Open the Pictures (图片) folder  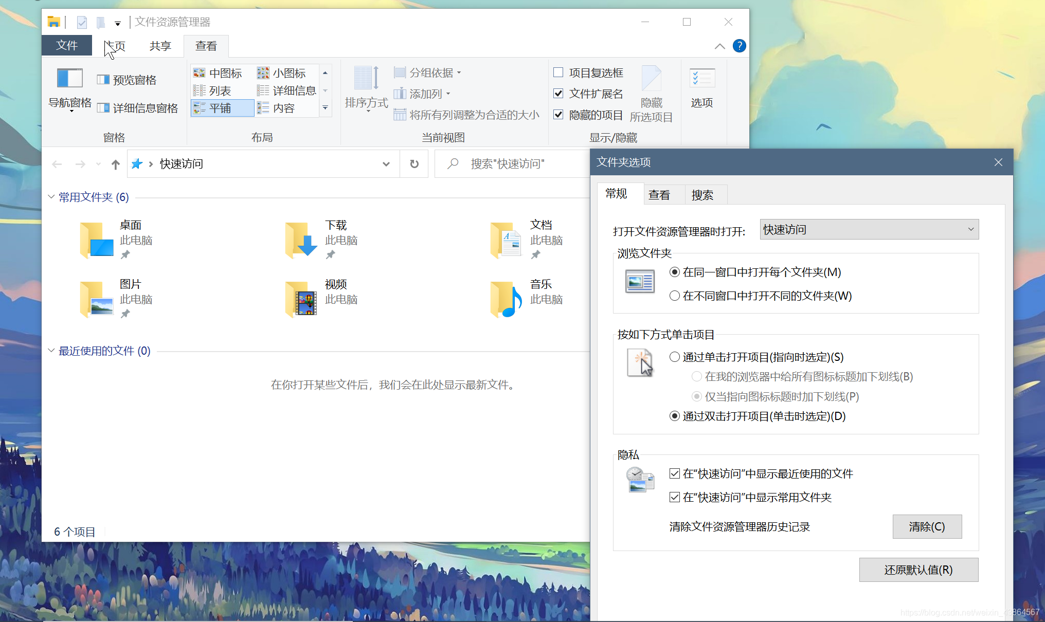pyautogui.click(x=117, y=299)
